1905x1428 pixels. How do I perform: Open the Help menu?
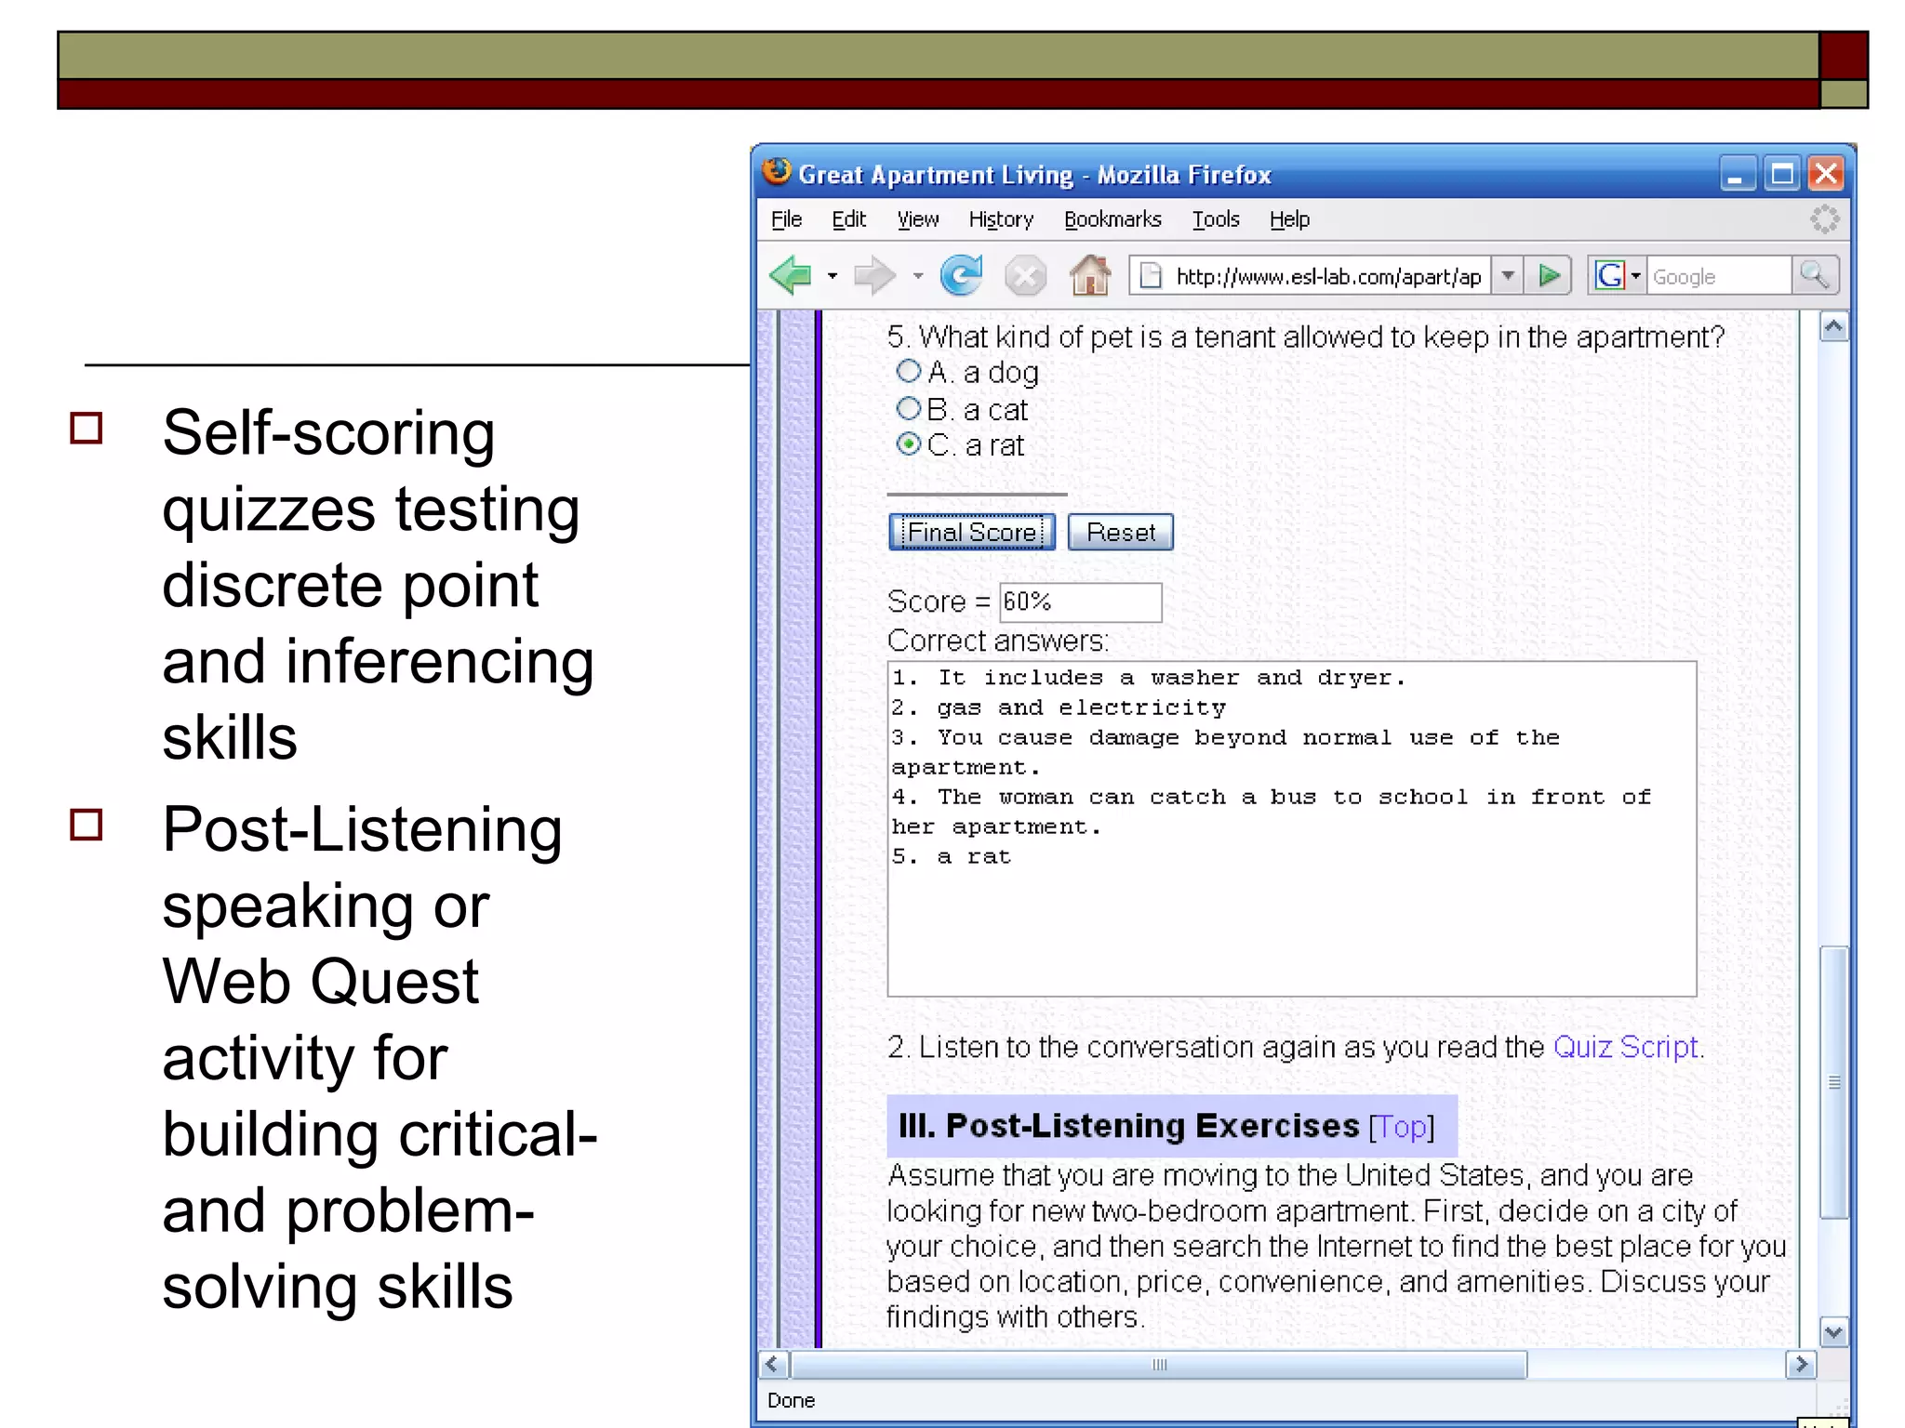click(1289, 219)
